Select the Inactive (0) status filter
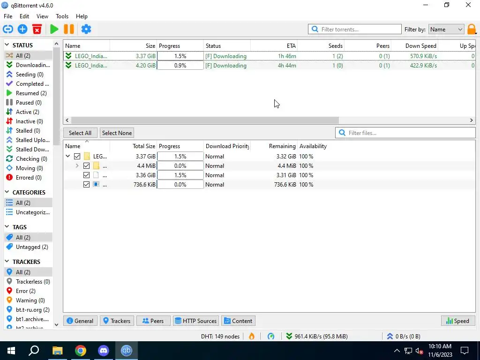The height and width of the screenshot is (360, 480). [29, 121]
